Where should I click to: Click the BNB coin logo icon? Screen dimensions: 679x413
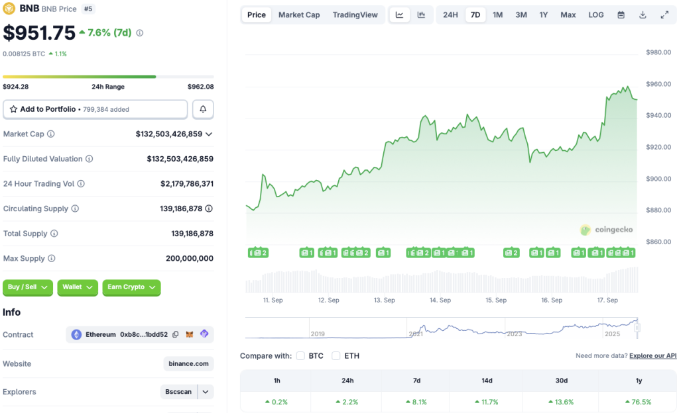coord(9,8)
